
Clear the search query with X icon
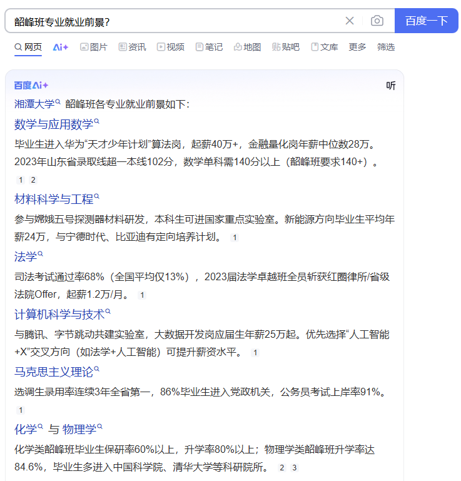pyautogui.click(x=350, y=21)
